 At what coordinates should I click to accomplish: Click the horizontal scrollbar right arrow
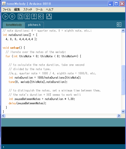[x=119, y=116]
